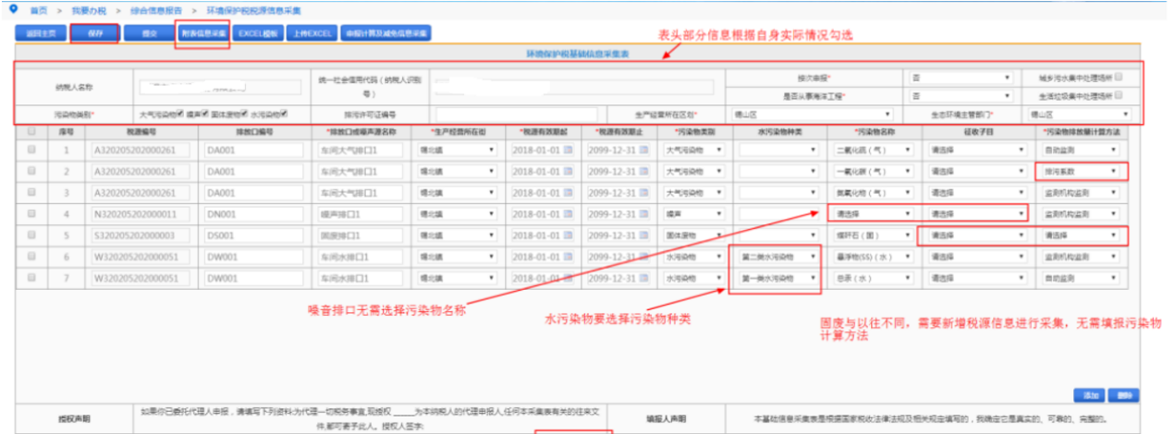This screenshot has height=434, width=1175.
Task: Tick the checkbox for table row 1
Action: (32, 150)
